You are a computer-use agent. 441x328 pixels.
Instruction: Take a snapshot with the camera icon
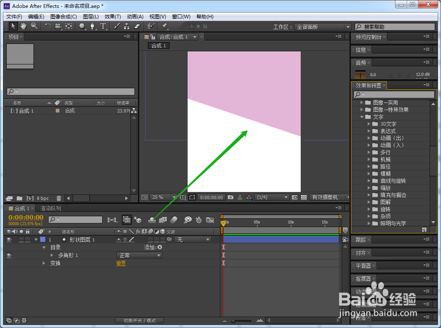(231, 197)
